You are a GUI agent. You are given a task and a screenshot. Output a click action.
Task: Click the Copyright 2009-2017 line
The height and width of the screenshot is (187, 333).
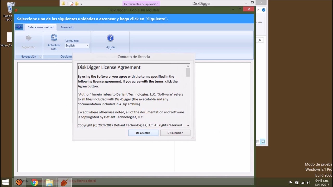(x=130, y=125)
